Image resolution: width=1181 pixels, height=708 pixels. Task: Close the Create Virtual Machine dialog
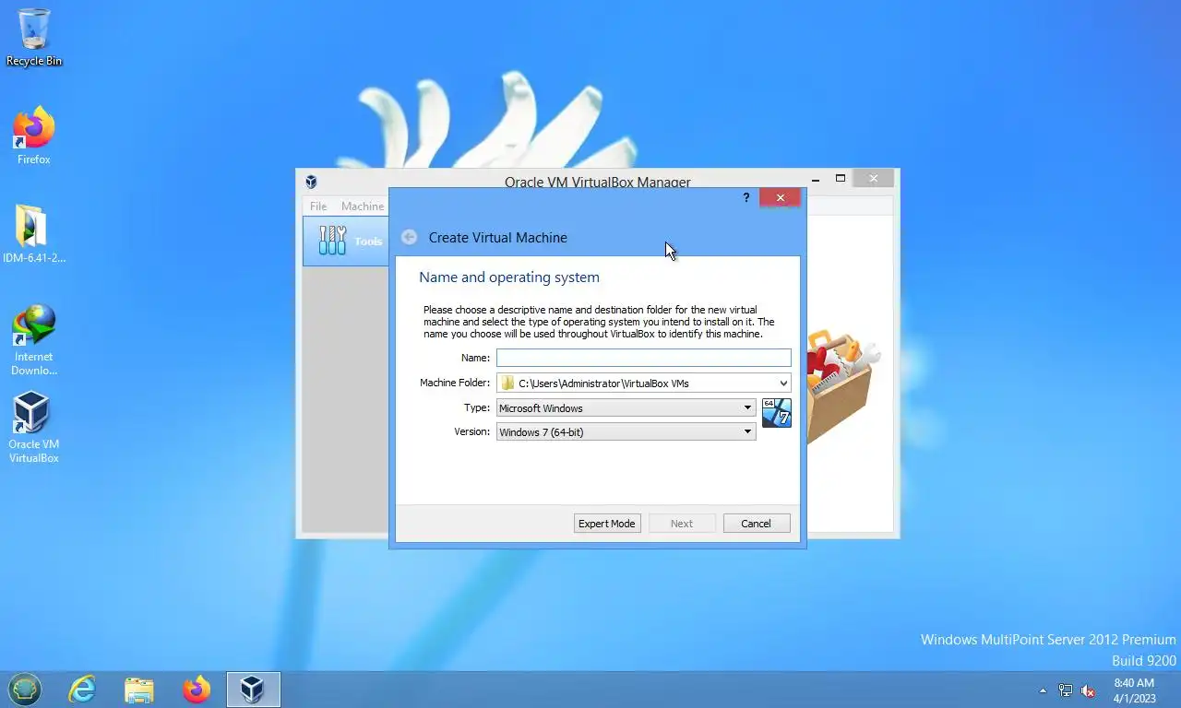click(x=781, y=197)
